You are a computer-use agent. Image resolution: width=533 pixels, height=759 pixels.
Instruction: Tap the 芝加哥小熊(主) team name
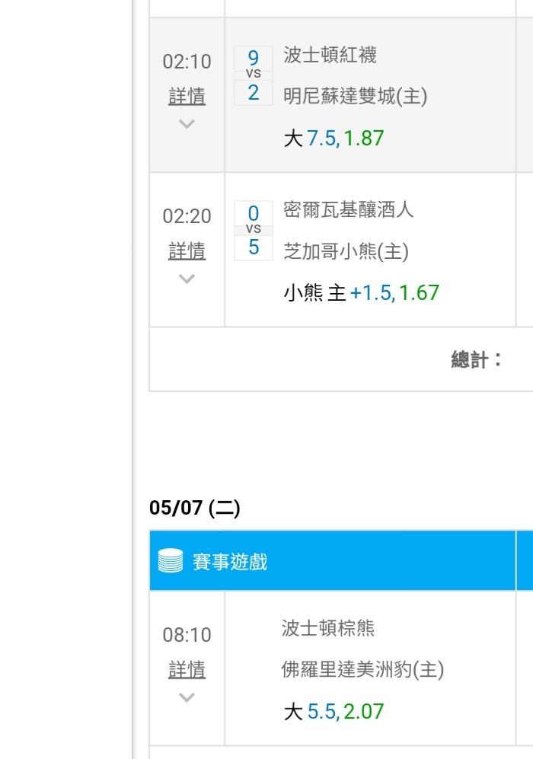click(x=346, y=251)
